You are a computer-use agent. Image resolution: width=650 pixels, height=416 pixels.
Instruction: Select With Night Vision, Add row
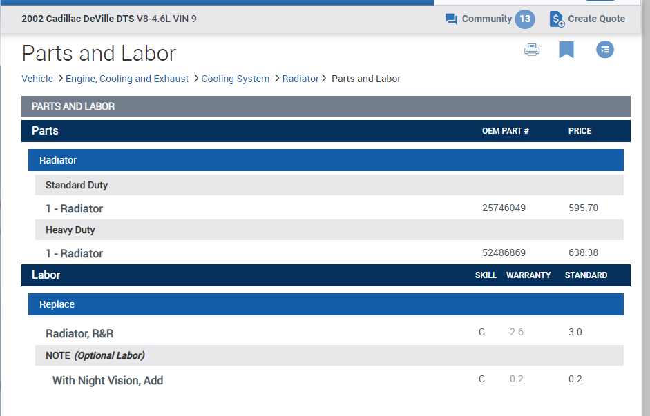[329, 379]
